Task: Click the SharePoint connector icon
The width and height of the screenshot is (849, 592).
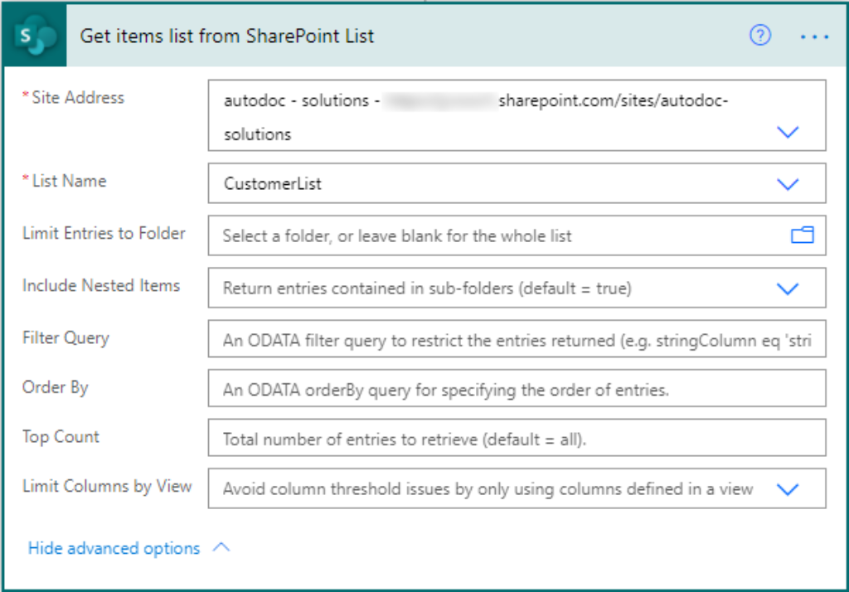Action: pos(33,36)
